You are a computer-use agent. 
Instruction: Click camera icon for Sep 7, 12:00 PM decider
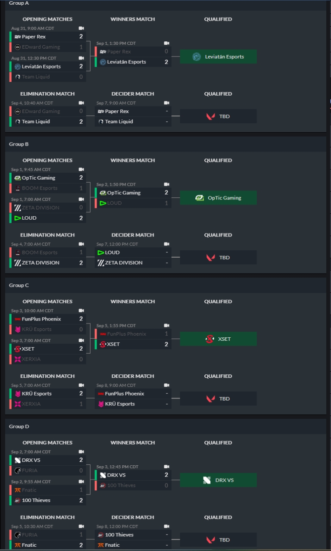(x=167, y=244)
